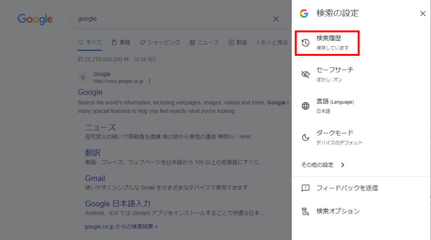Click the 翻訳 translate sitelink
431x240 pixels.
[93, 153]
